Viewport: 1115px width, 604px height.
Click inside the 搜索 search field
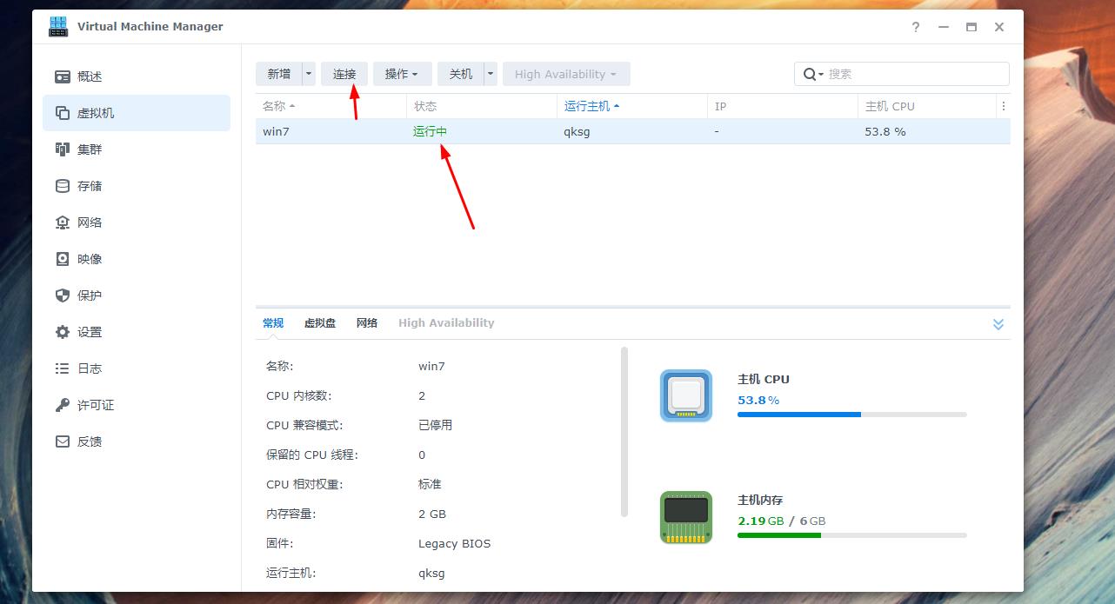(x=905, y=74)
